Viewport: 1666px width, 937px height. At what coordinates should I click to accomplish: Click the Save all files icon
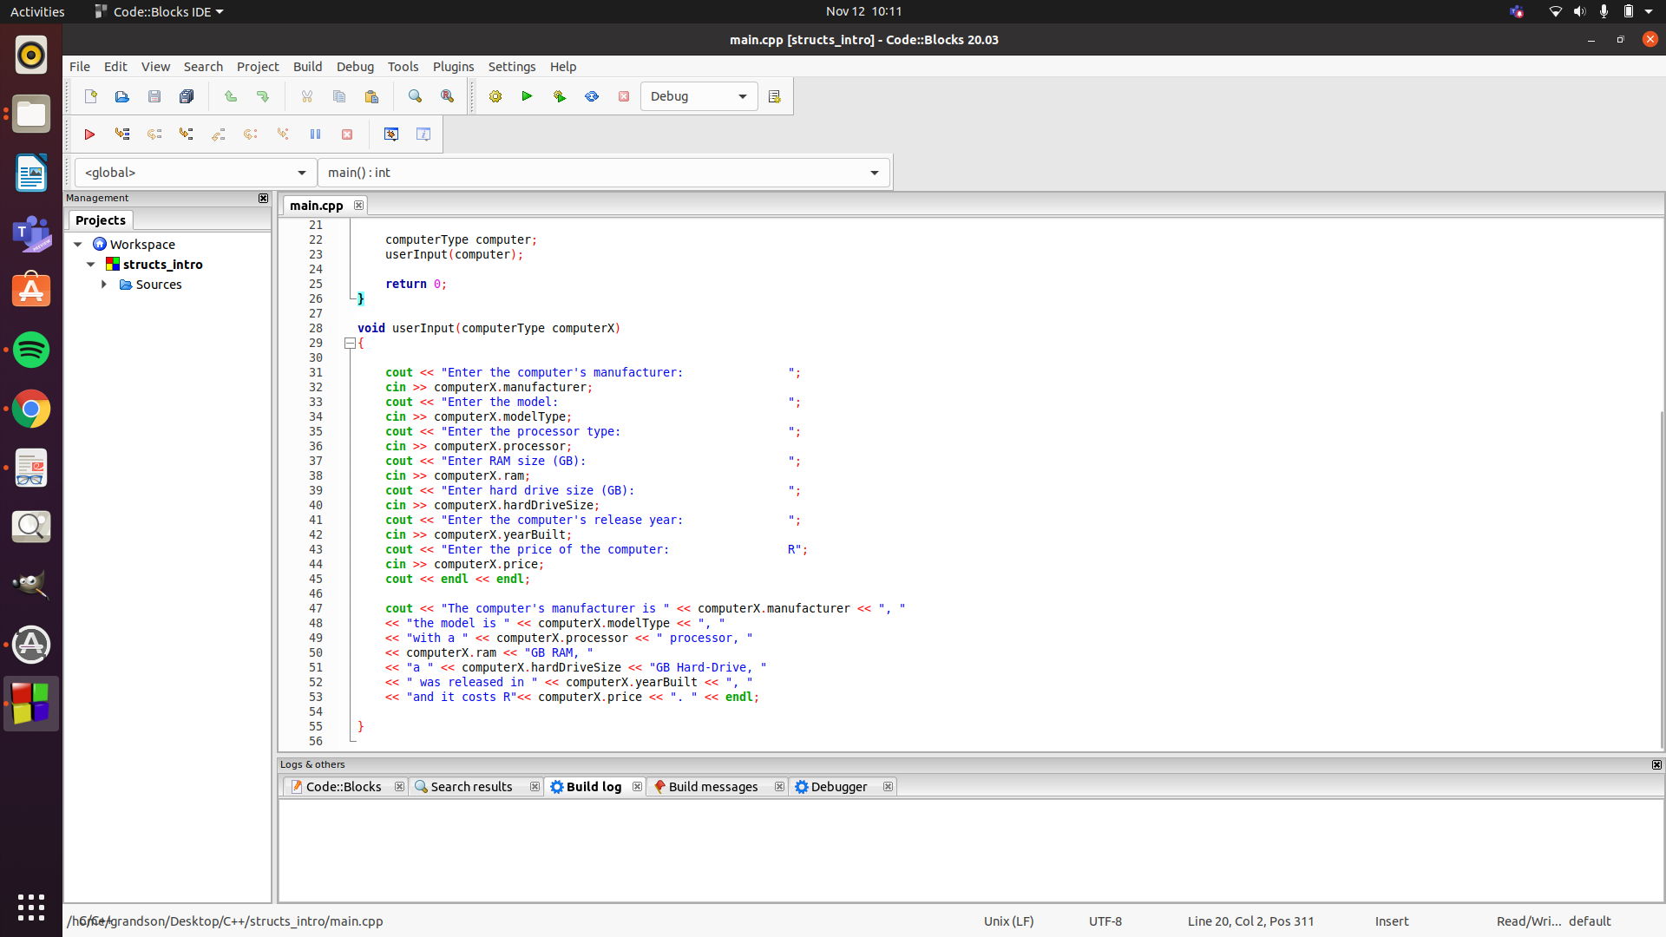187,96
